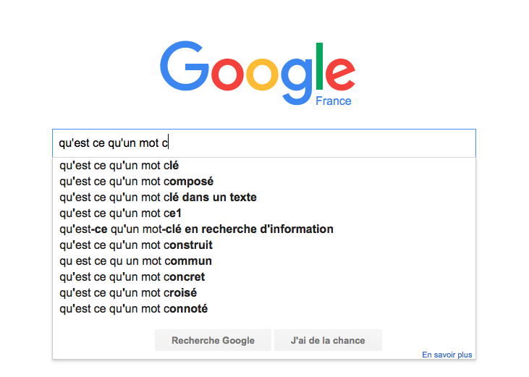Open the "En savoir plus" link

pyautogui.click(x=447, y=355)
